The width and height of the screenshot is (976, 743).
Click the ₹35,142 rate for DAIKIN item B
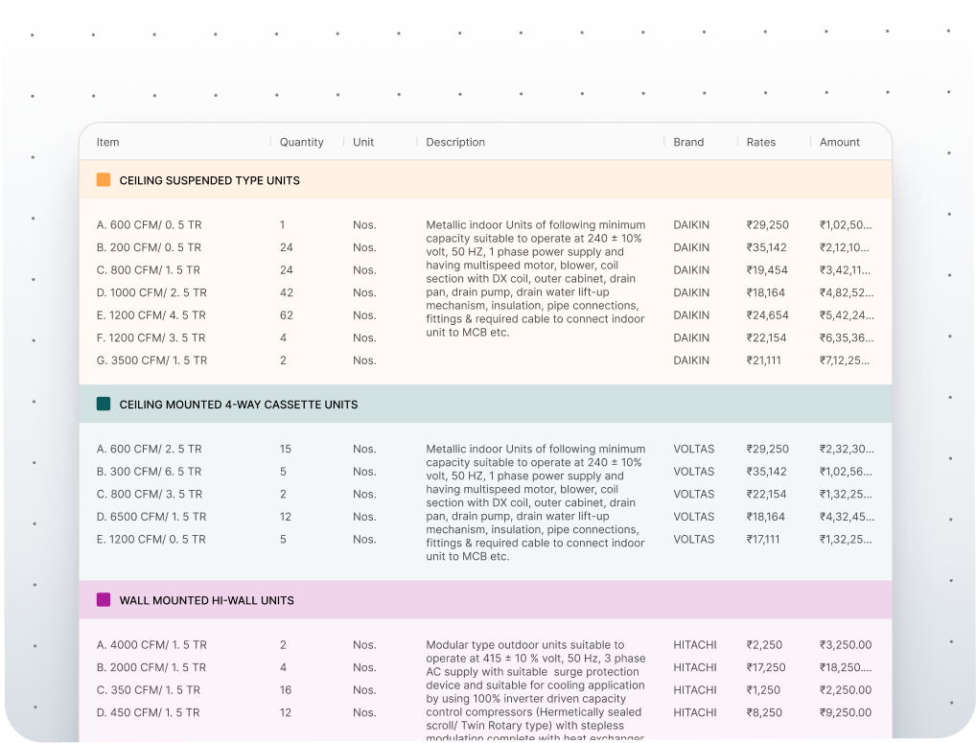pyautogui.click(x=767, y=247)
